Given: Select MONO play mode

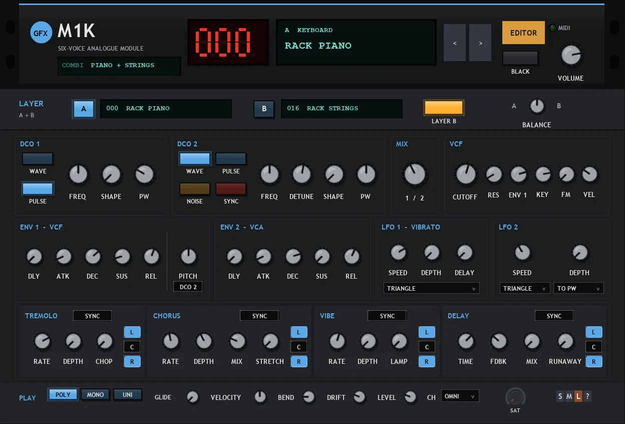Looking at the screenshot, I should tap(95, 395).
